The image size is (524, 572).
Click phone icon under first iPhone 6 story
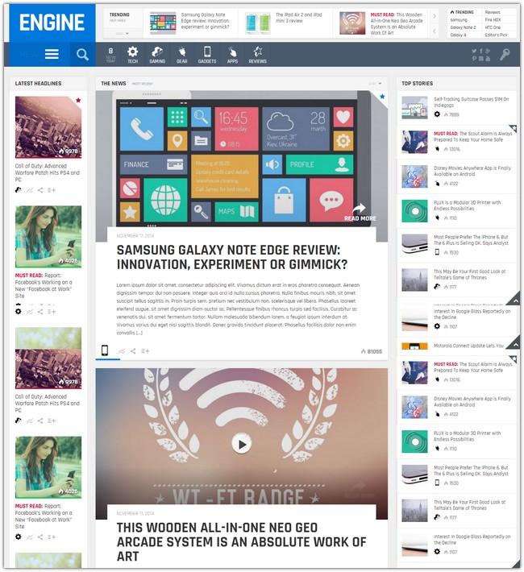[437, 252]
